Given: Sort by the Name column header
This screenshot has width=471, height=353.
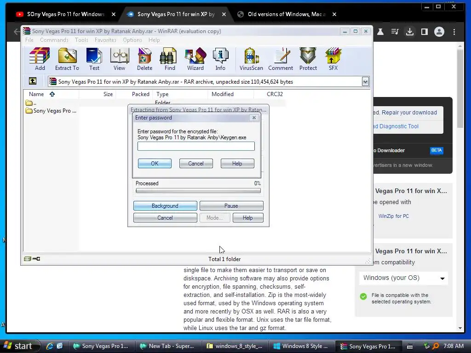Looking at the screenshot, I should (x=51, y=94).
